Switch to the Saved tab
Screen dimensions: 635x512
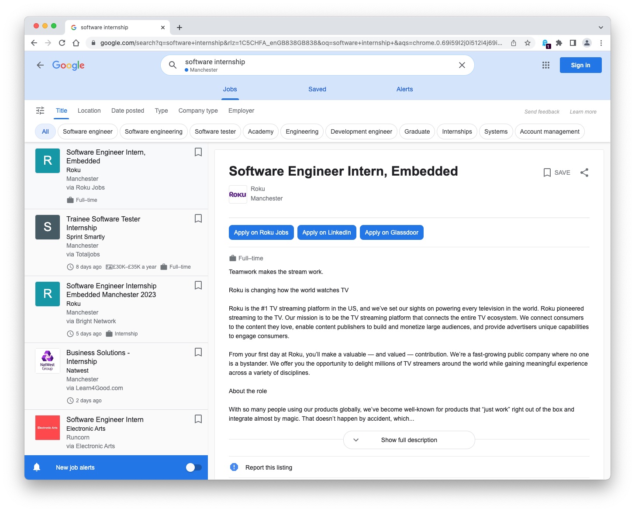tap(317, 89)
